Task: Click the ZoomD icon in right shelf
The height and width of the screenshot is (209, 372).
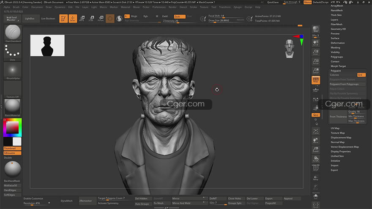Action: click(315, 149)
